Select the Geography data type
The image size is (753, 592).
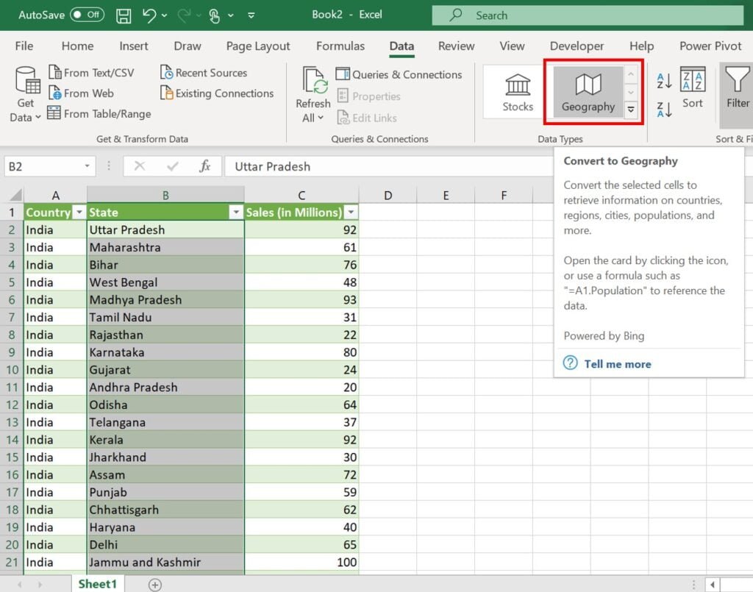point(587,90)
